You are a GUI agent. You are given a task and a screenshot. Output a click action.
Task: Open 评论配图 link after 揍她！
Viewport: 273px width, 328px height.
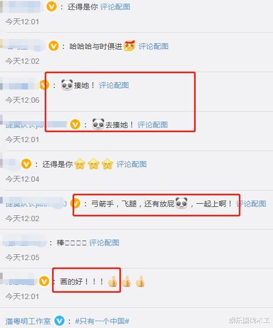click(x=114, y=85)
